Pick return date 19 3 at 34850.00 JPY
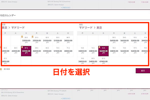150x100 pixels. tap(82, 61)
